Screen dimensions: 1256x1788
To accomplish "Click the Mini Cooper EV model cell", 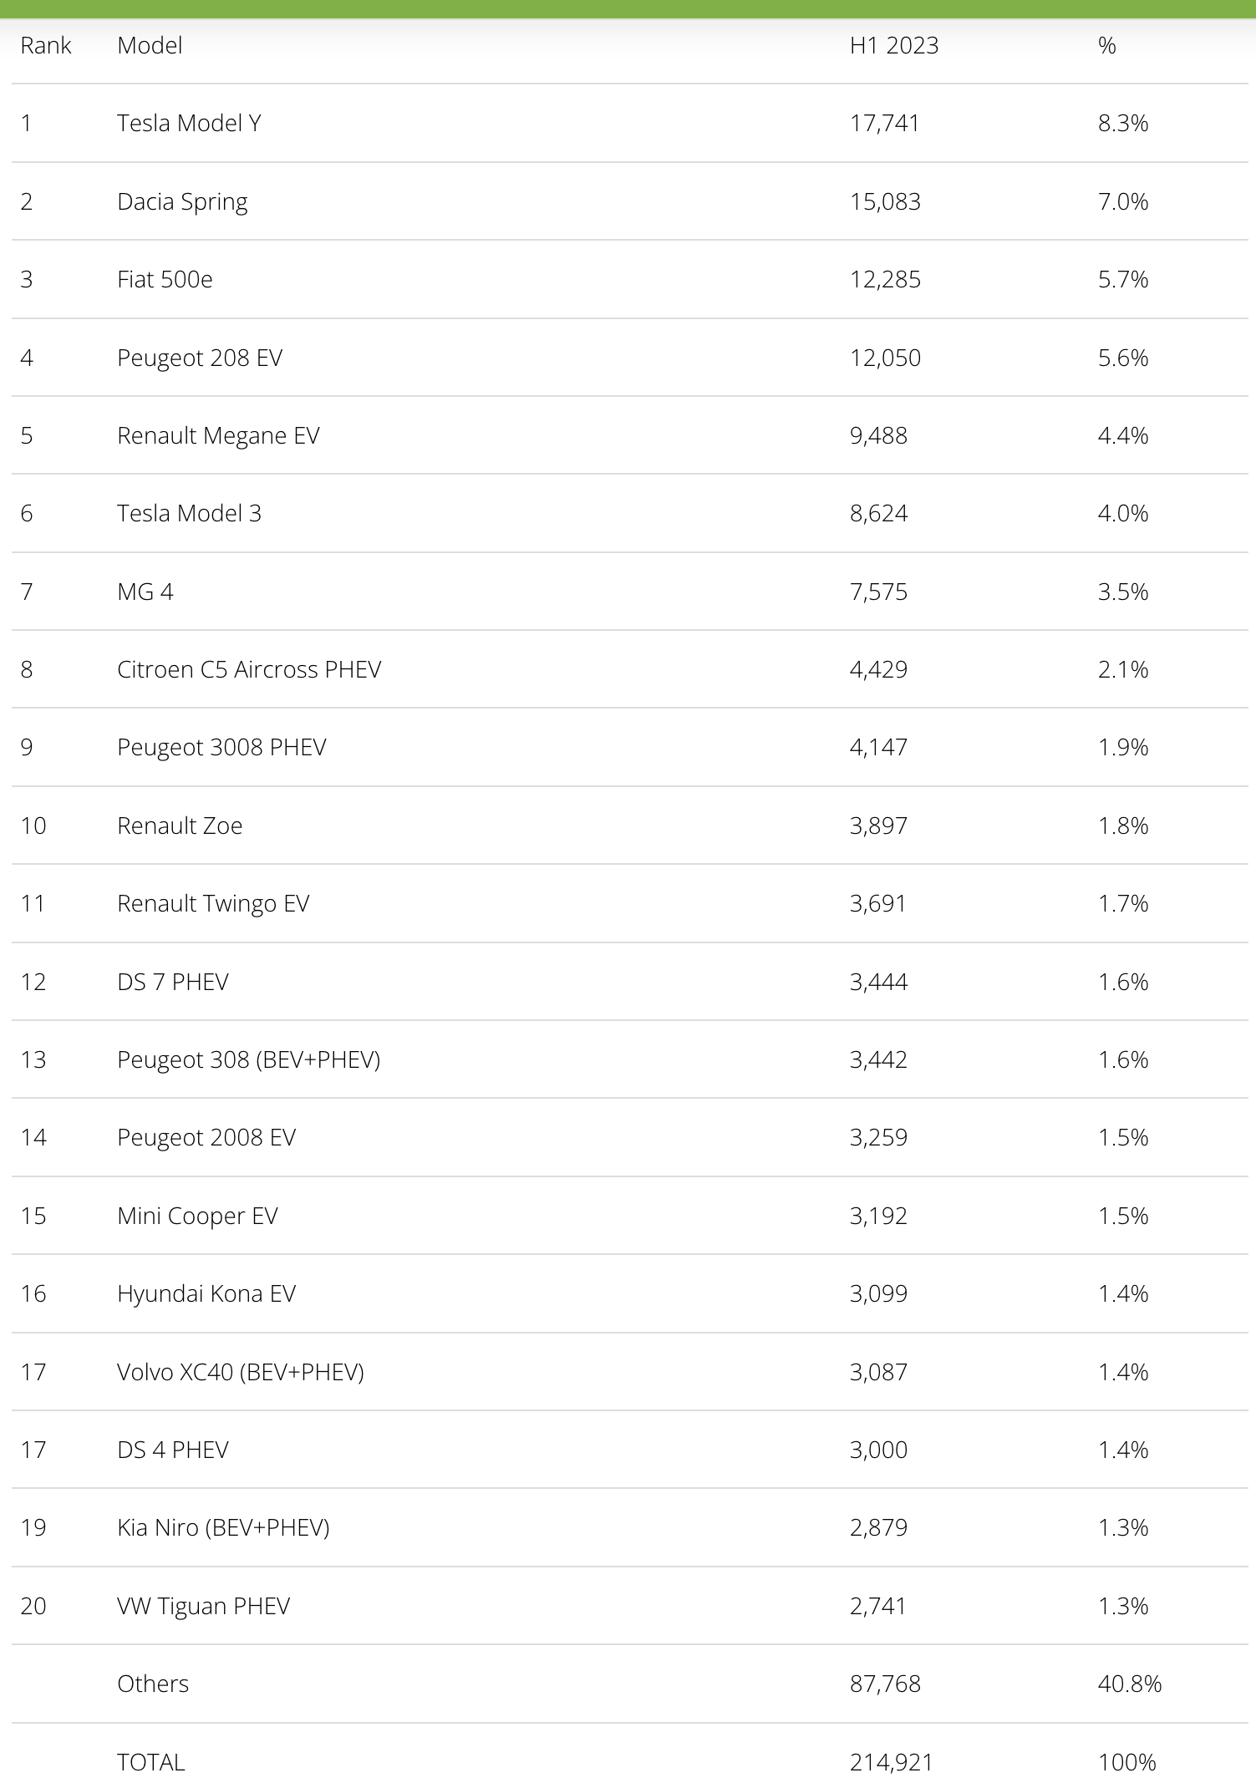I will click(197, 1217).
